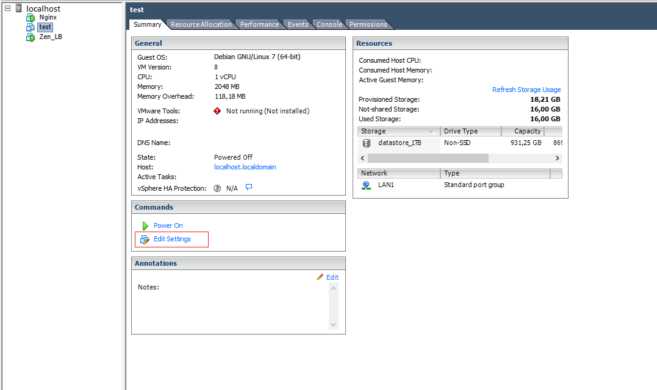Select the Nginx virtual machine icon
This screenshot has height=390, width=657.
click(30, 17)
